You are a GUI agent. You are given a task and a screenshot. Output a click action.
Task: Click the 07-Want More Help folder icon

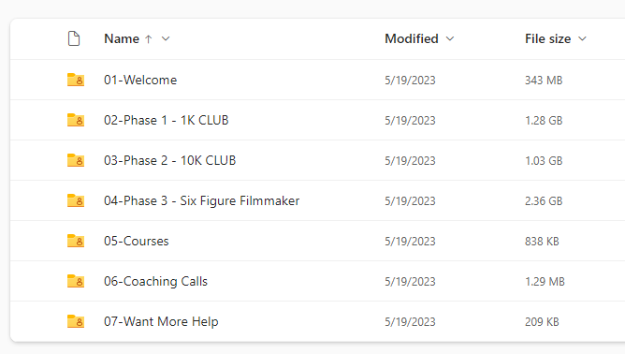coord(76,321)
